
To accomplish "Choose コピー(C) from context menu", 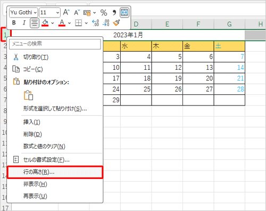I will (55, 69).
